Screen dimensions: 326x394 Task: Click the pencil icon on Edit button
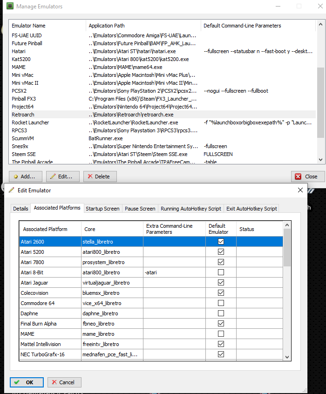pos(53,177)
